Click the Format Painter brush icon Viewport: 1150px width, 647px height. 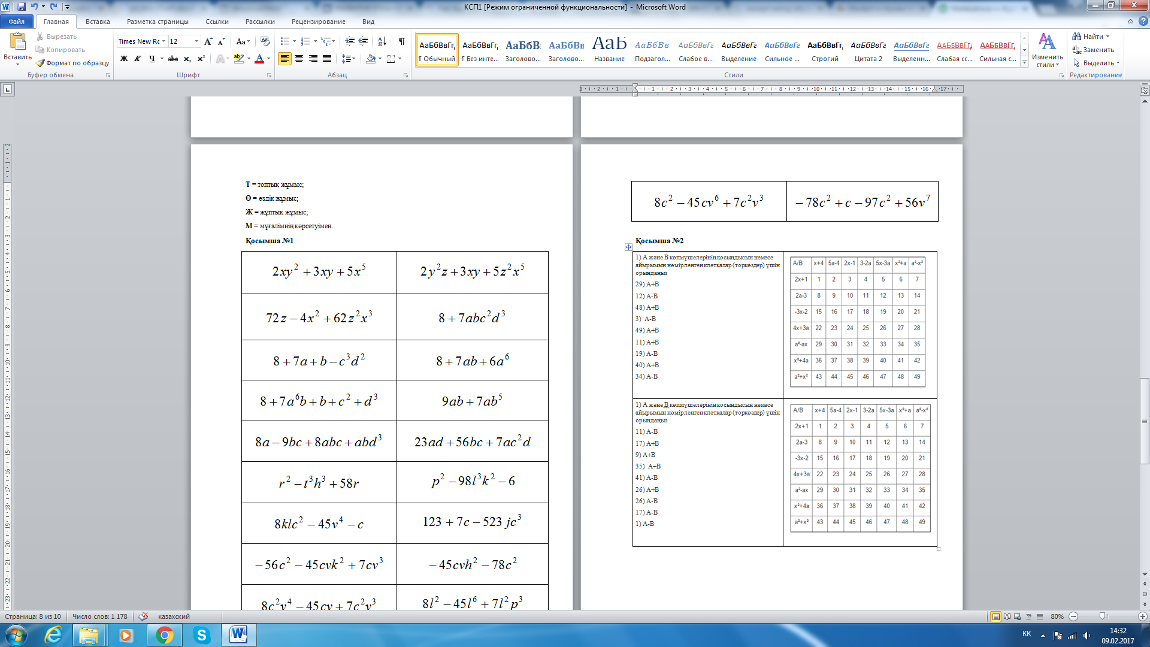pos(40,63)
